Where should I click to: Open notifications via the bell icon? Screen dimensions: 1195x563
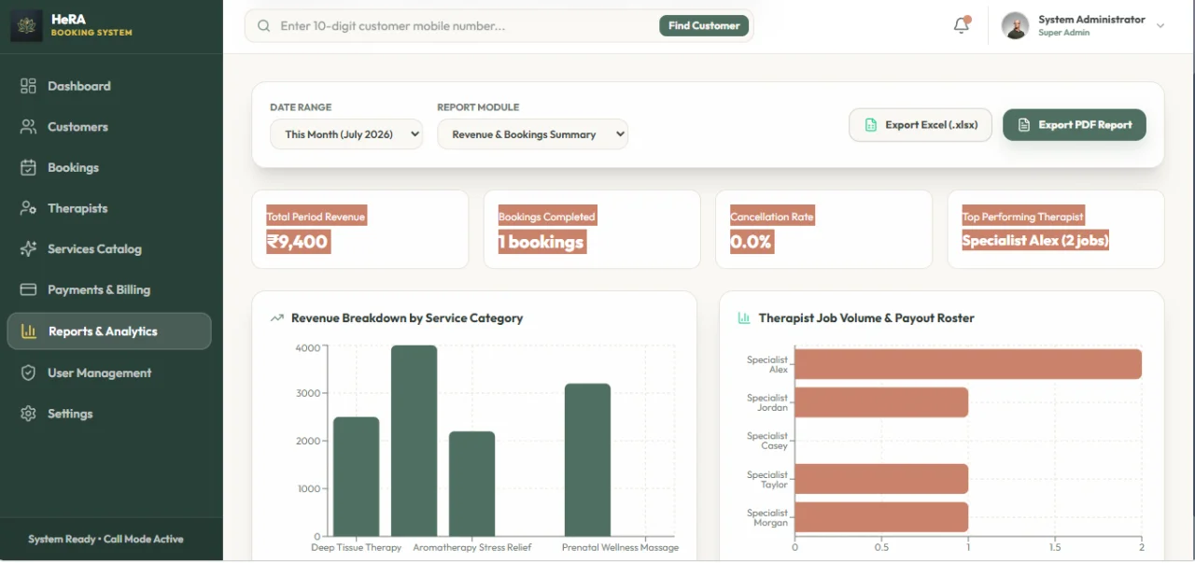pos(962,25)
